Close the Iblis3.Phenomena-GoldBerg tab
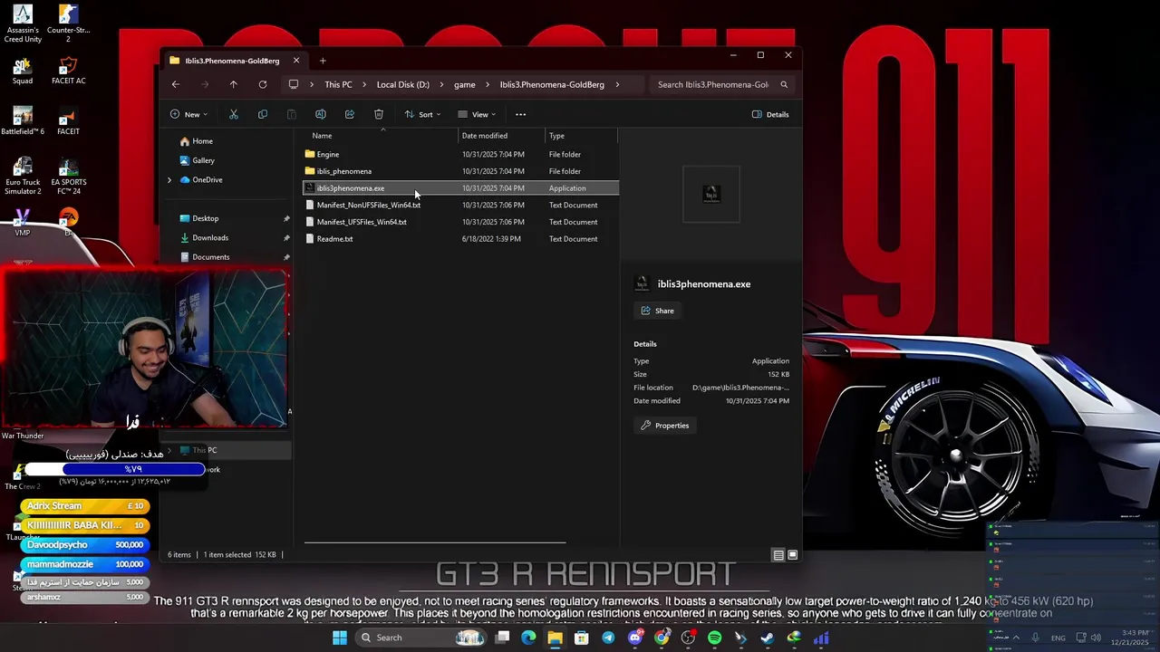Image resolution: width=1160 pixels, height=652 pixels. tap(296, 61)
